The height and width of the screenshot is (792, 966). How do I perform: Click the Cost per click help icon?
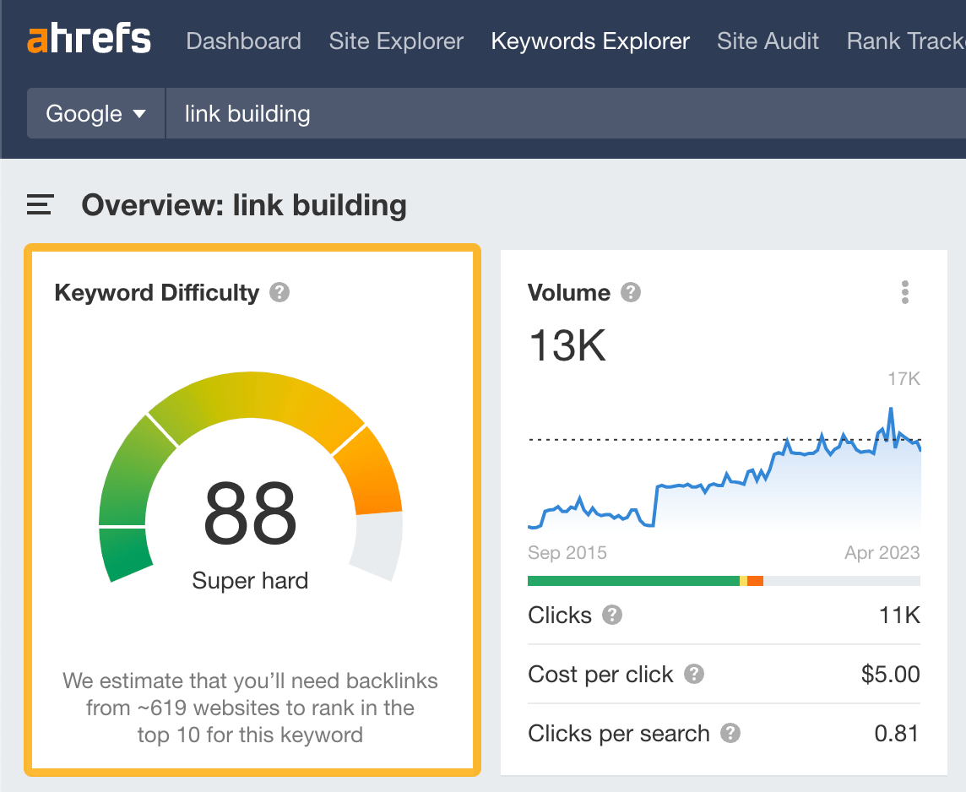point(694,675)
